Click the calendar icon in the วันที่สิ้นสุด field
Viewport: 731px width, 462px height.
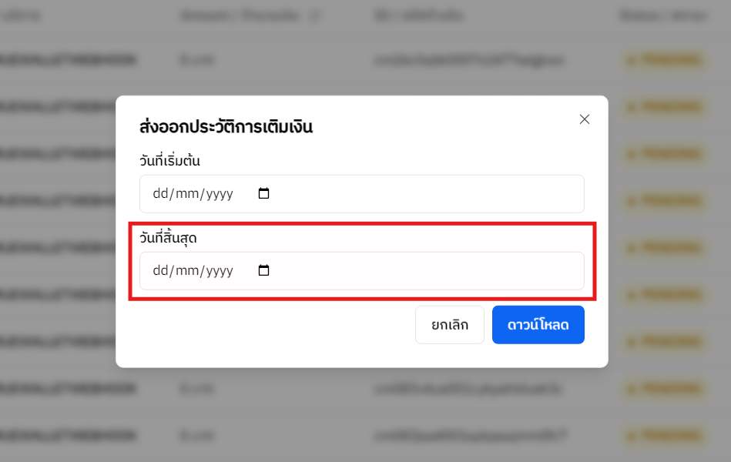tap(263, 270)
